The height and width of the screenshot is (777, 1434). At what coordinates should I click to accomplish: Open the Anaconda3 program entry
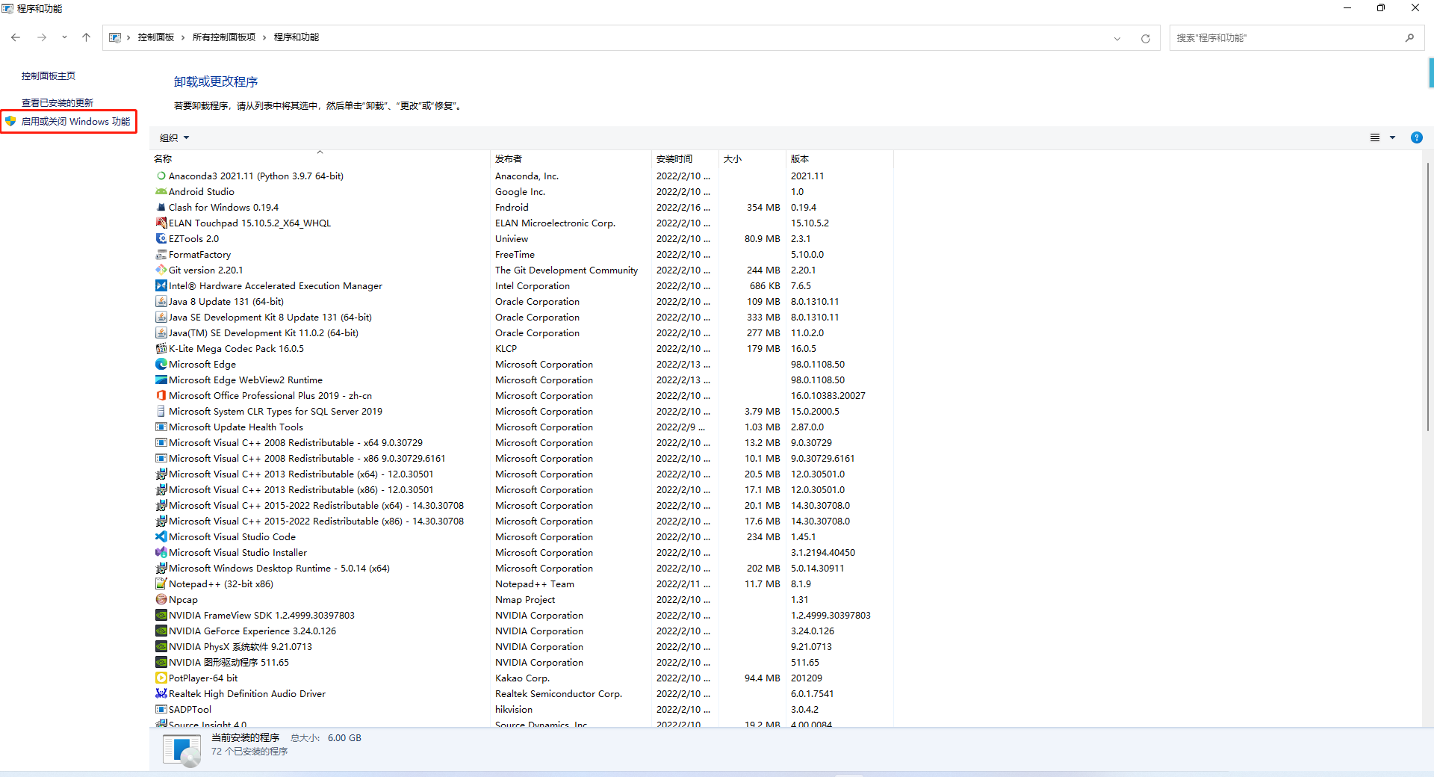click(x=255, y=176)
